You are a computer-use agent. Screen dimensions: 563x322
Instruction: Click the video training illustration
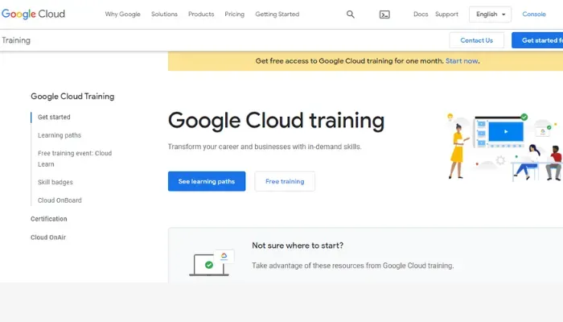[x=504, y=146]
